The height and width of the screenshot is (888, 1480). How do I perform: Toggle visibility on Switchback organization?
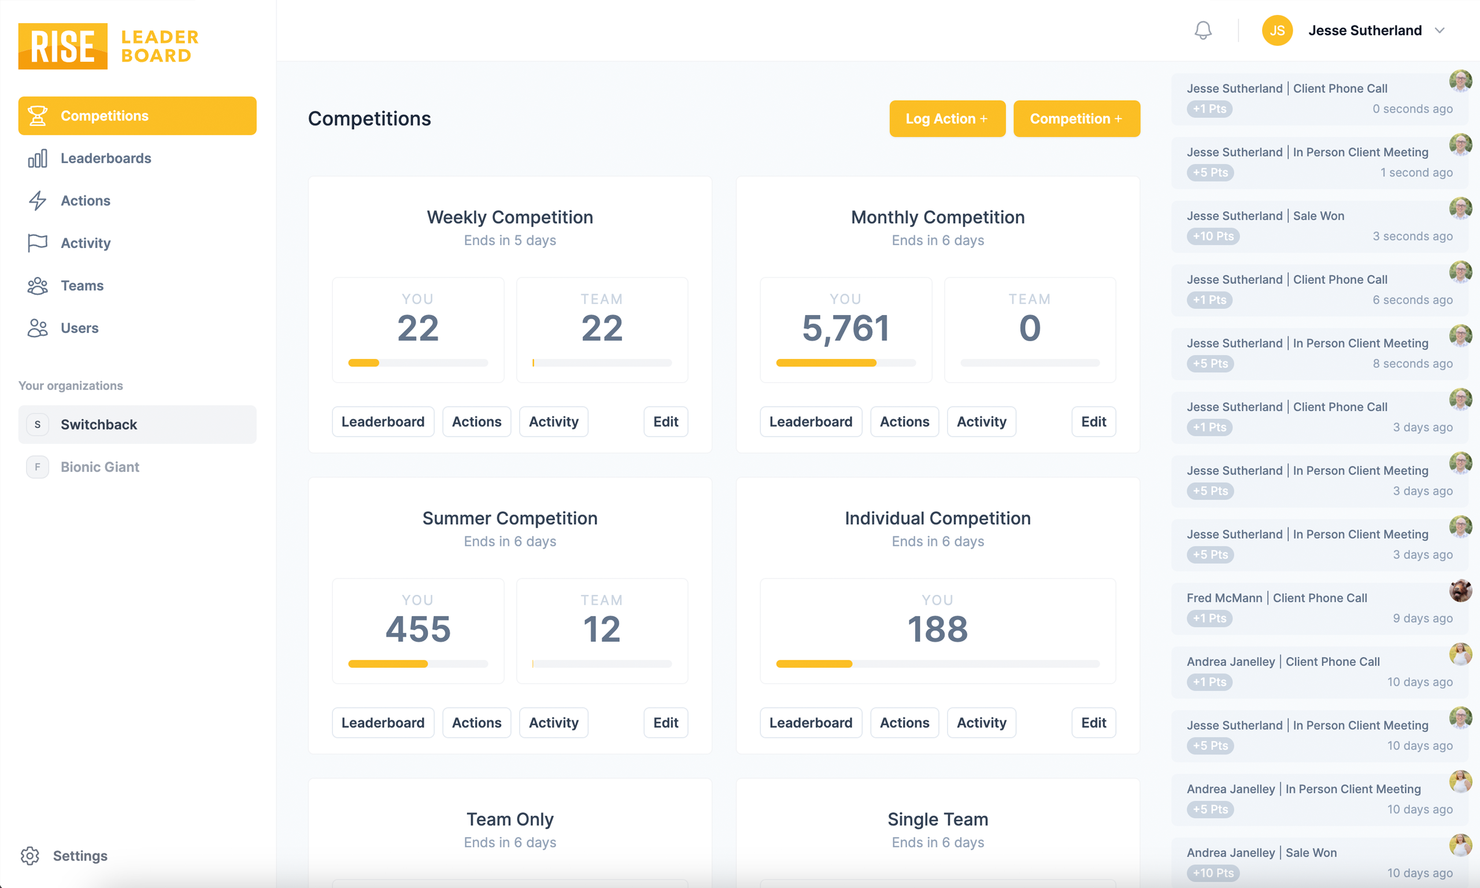pyautogui.click(x=37, y=423)
